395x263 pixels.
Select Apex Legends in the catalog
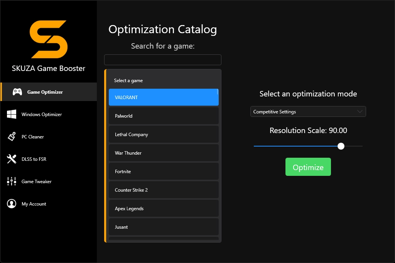click(x=164, y=208)
